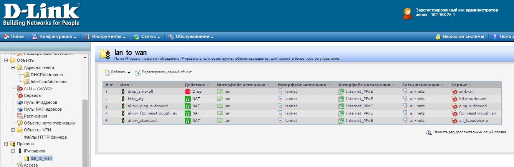This screenshot has width=514, height=167.
Task: Expand the Объекты VPN tree node
Action: tap(13, 130)
